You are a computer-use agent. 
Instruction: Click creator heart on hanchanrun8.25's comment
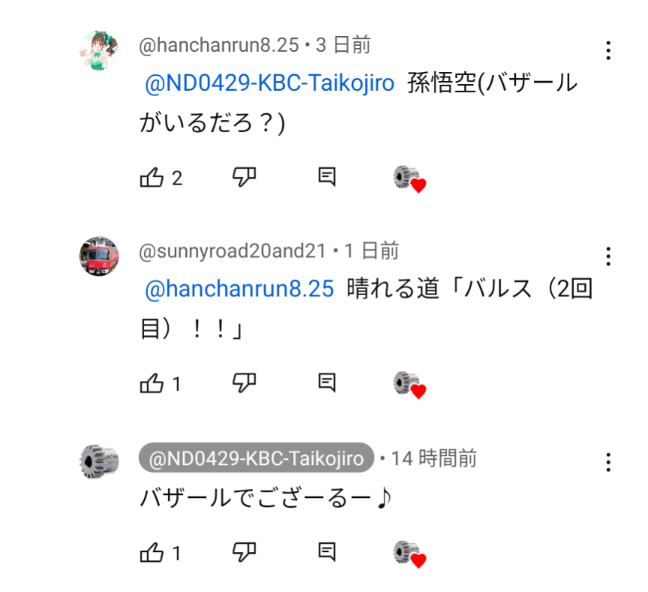[409, 179]
